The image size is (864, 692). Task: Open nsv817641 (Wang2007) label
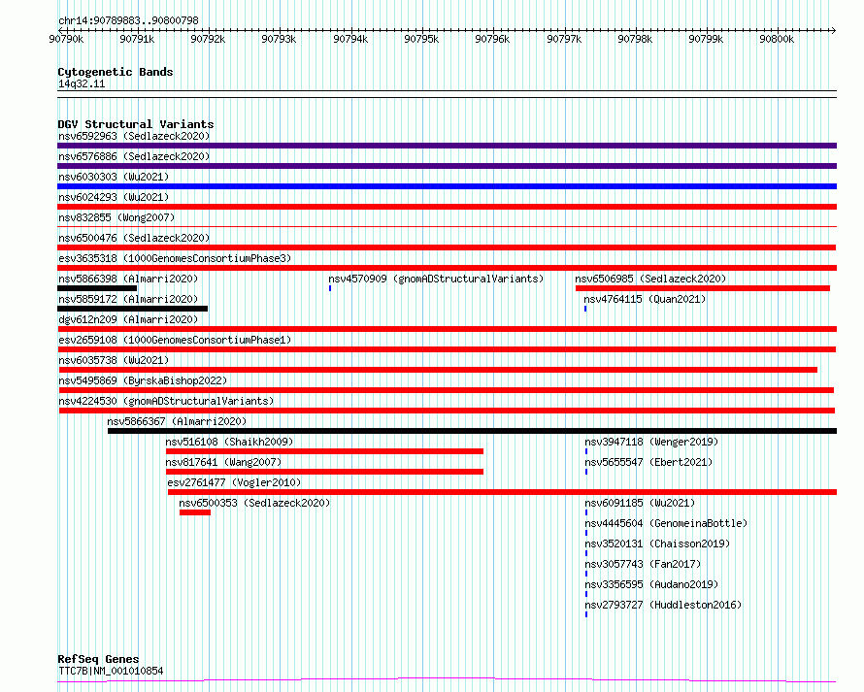223,462
